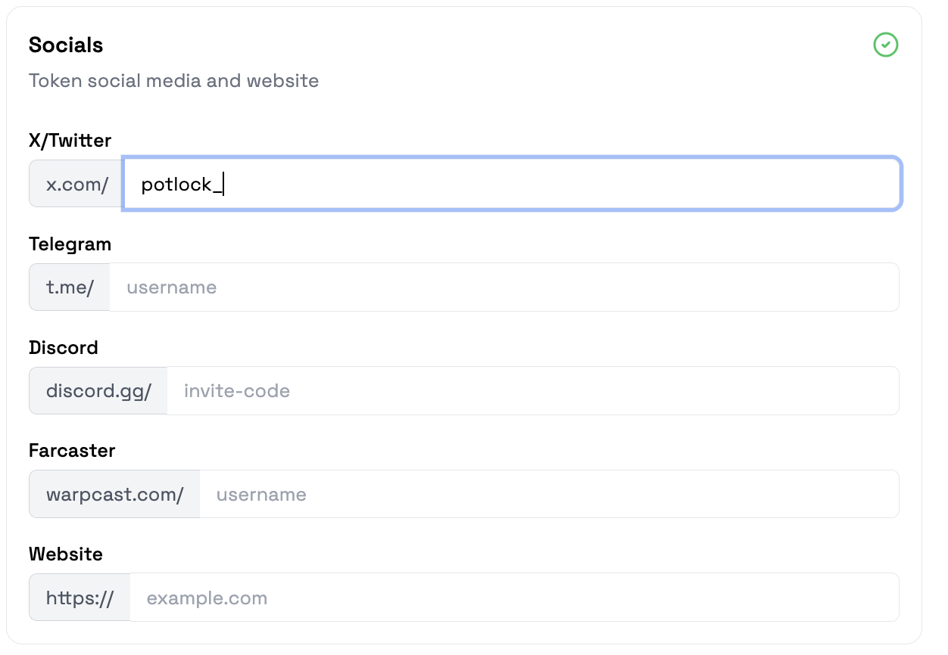The image size is (948, 655).
Task: Click the Discord field label
Action: [x=64, y=348]
